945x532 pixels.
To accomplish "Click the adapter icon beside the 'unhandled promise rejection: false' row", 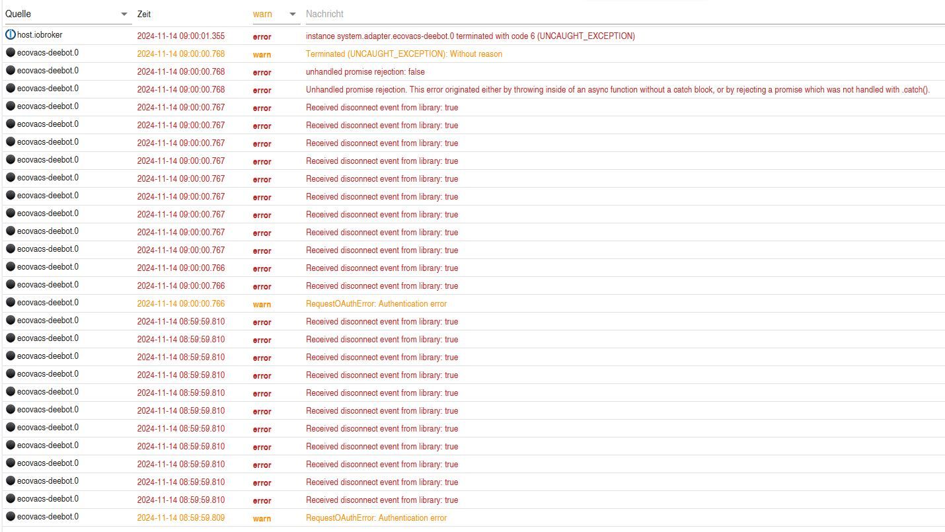I will point(11,70).
